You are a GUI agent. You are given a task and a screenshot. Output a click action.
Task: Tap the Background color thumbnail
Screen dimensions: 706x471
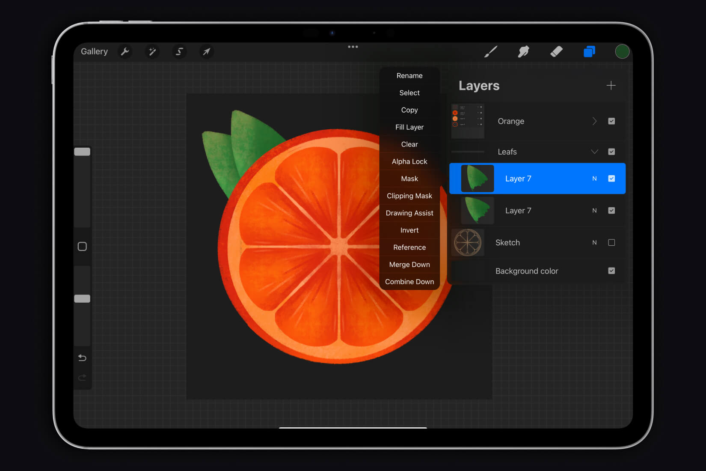[468, 271]
